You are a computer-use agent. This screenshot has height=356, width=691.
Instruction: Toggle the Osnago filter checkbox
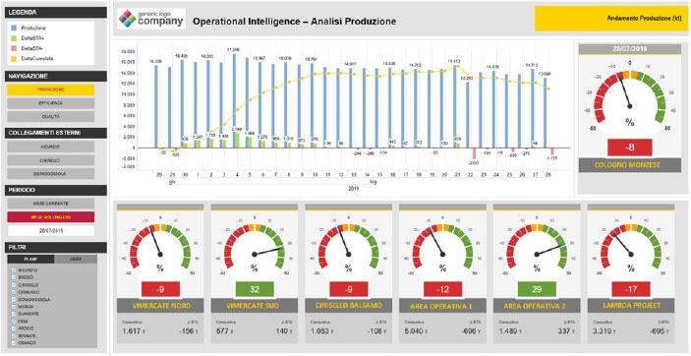[13, 343]
